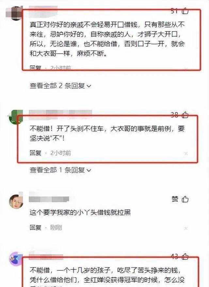Click chevron beside 1 条回复
The height and width of the screenshot is (287, 209).
pyautogui.click(x=89, y=170)
